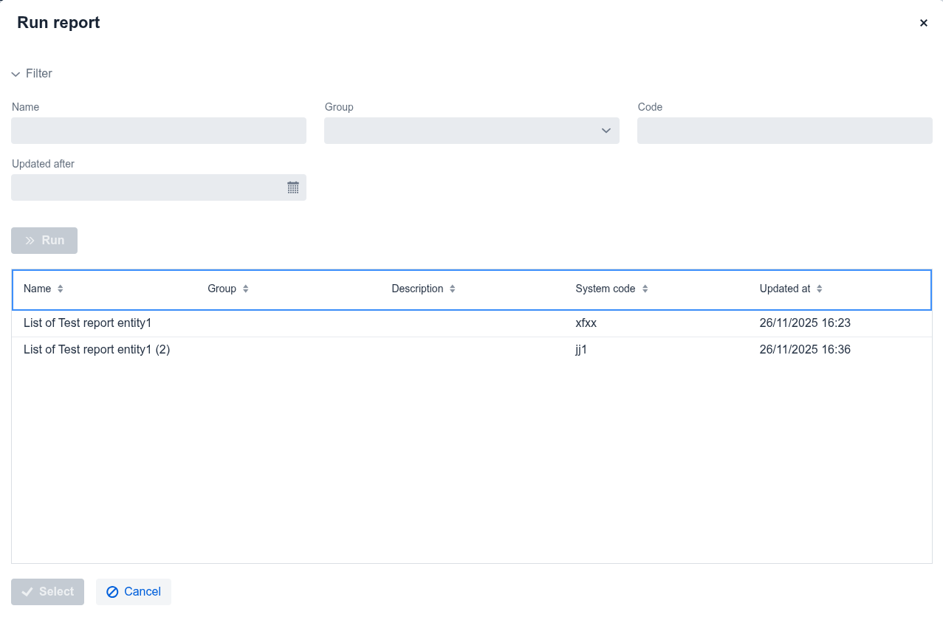Viewport: 943px width, 617px height.
Task: Collapse the Filter section
Action: click(x=32, y=74)
